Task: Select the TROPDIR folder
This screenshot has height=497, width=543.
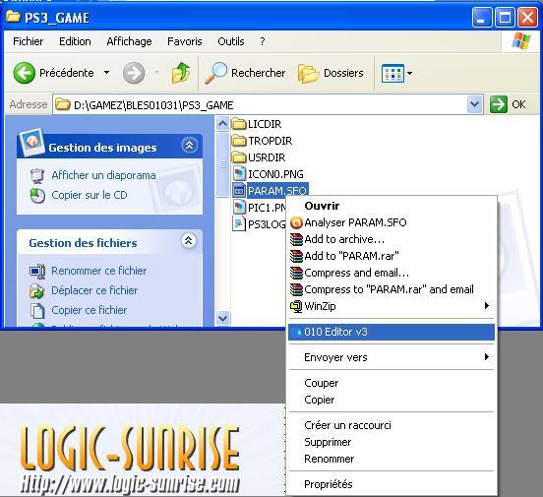Action: point(262,141)
